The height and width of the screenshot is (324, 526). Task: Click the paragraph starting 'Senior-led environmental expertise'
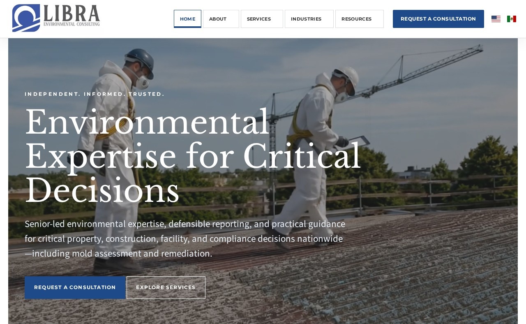click(x=185, y=238)
